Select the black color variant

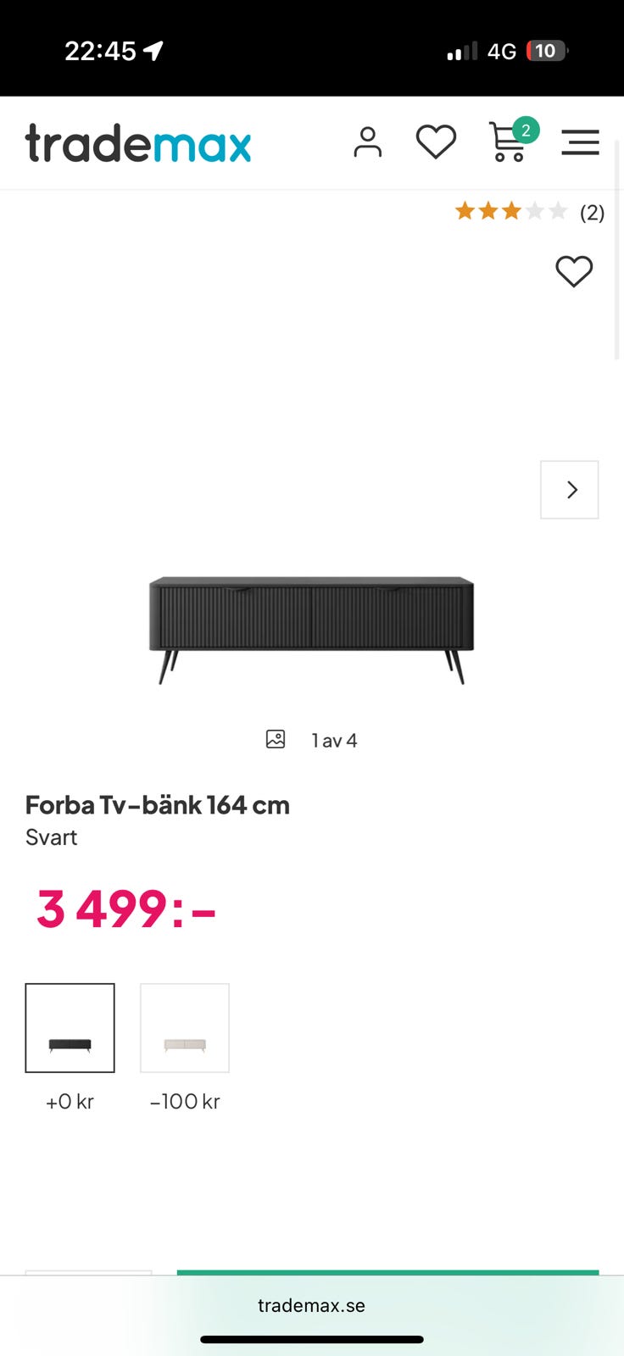pos(70,1028)
